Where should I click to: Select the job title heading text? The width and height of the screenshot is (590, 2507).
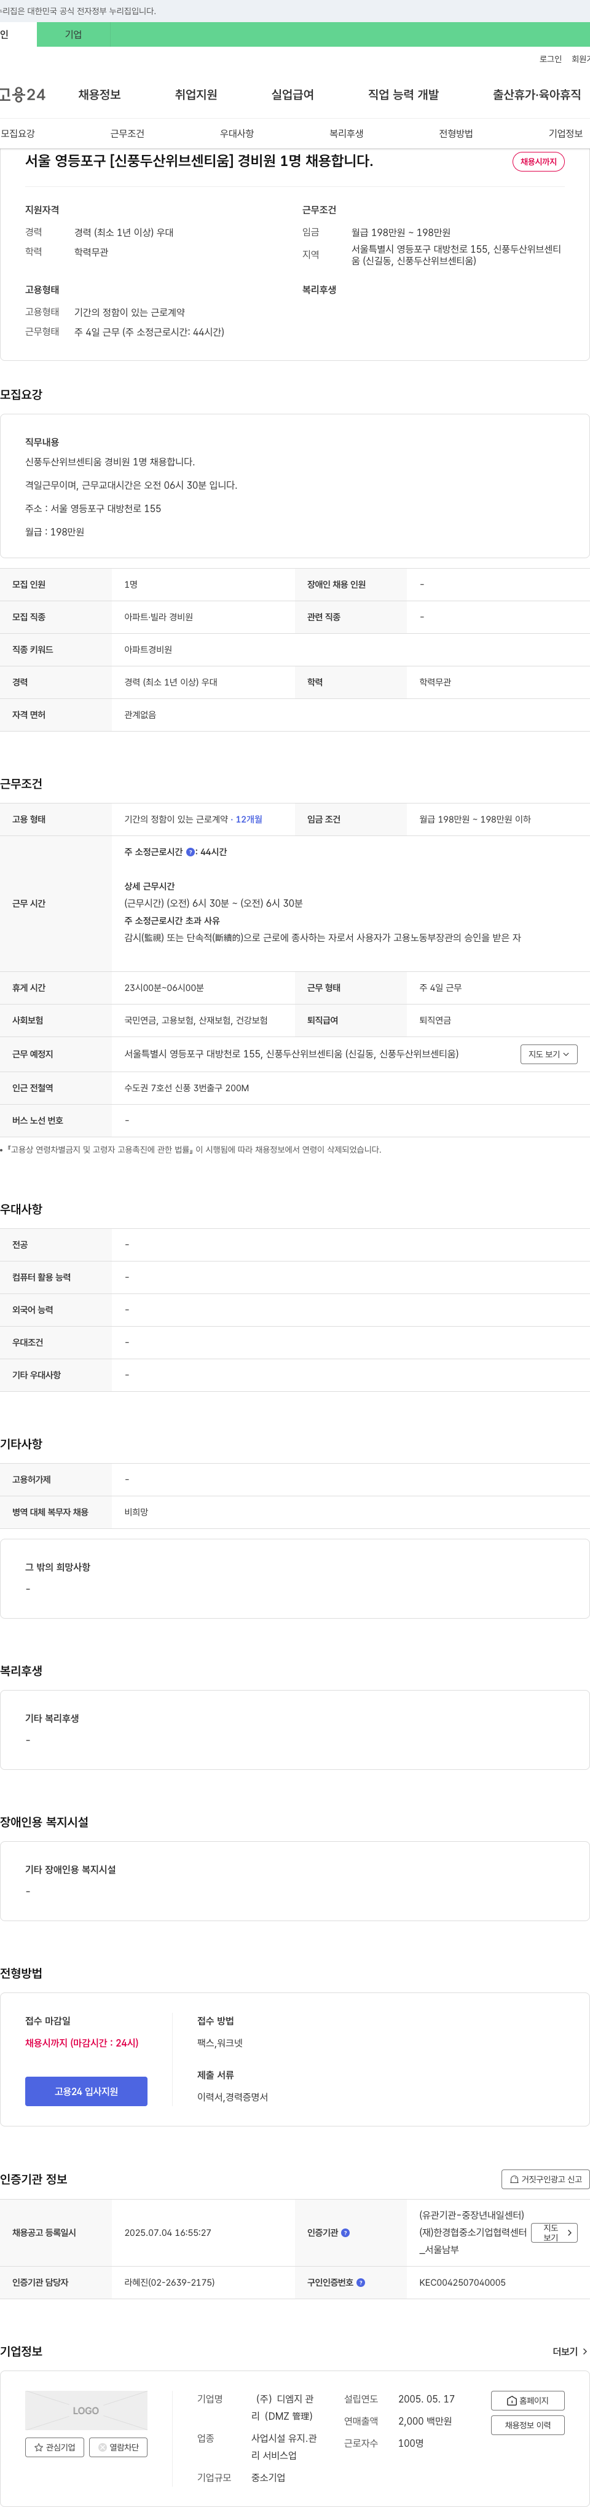tap(199, 160)
